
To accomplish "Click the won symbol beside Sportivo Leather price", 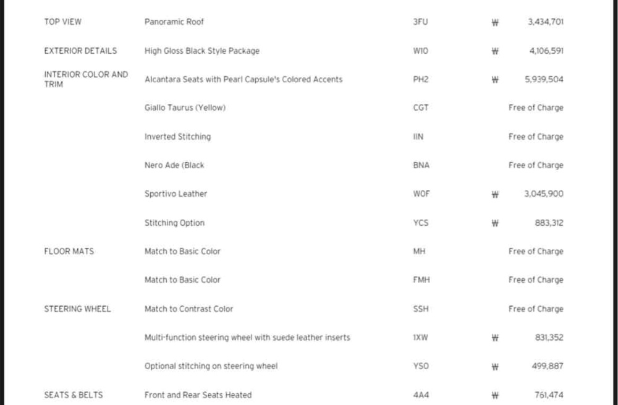I will coord(495,194).
